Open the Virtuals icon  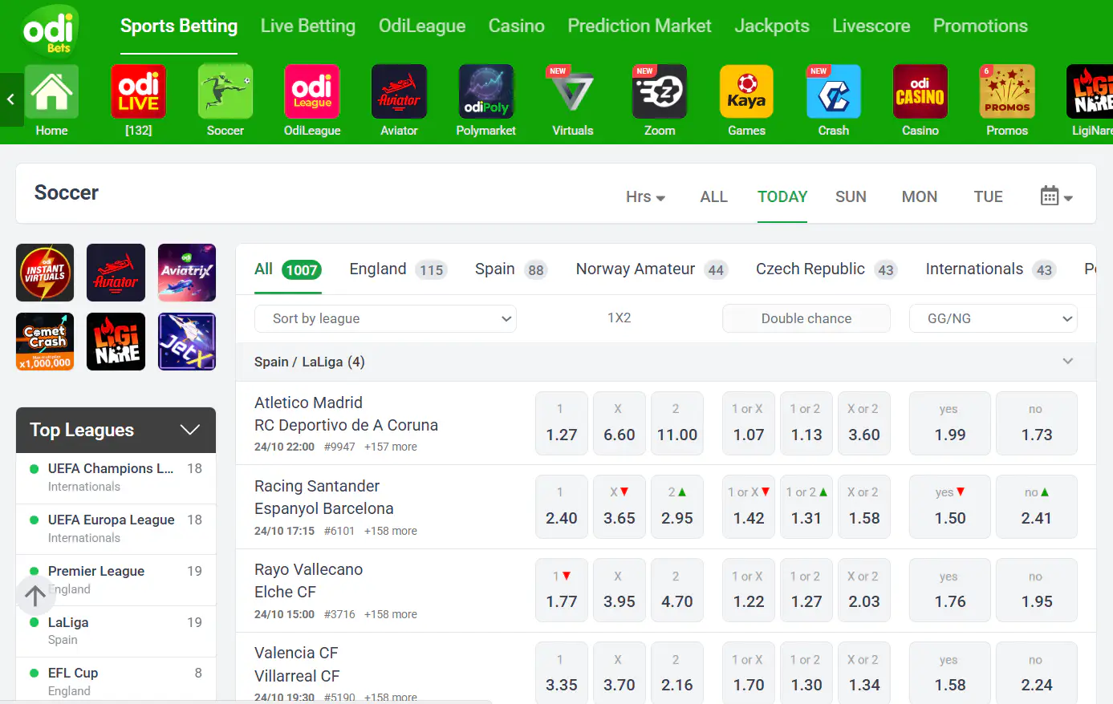572,100
